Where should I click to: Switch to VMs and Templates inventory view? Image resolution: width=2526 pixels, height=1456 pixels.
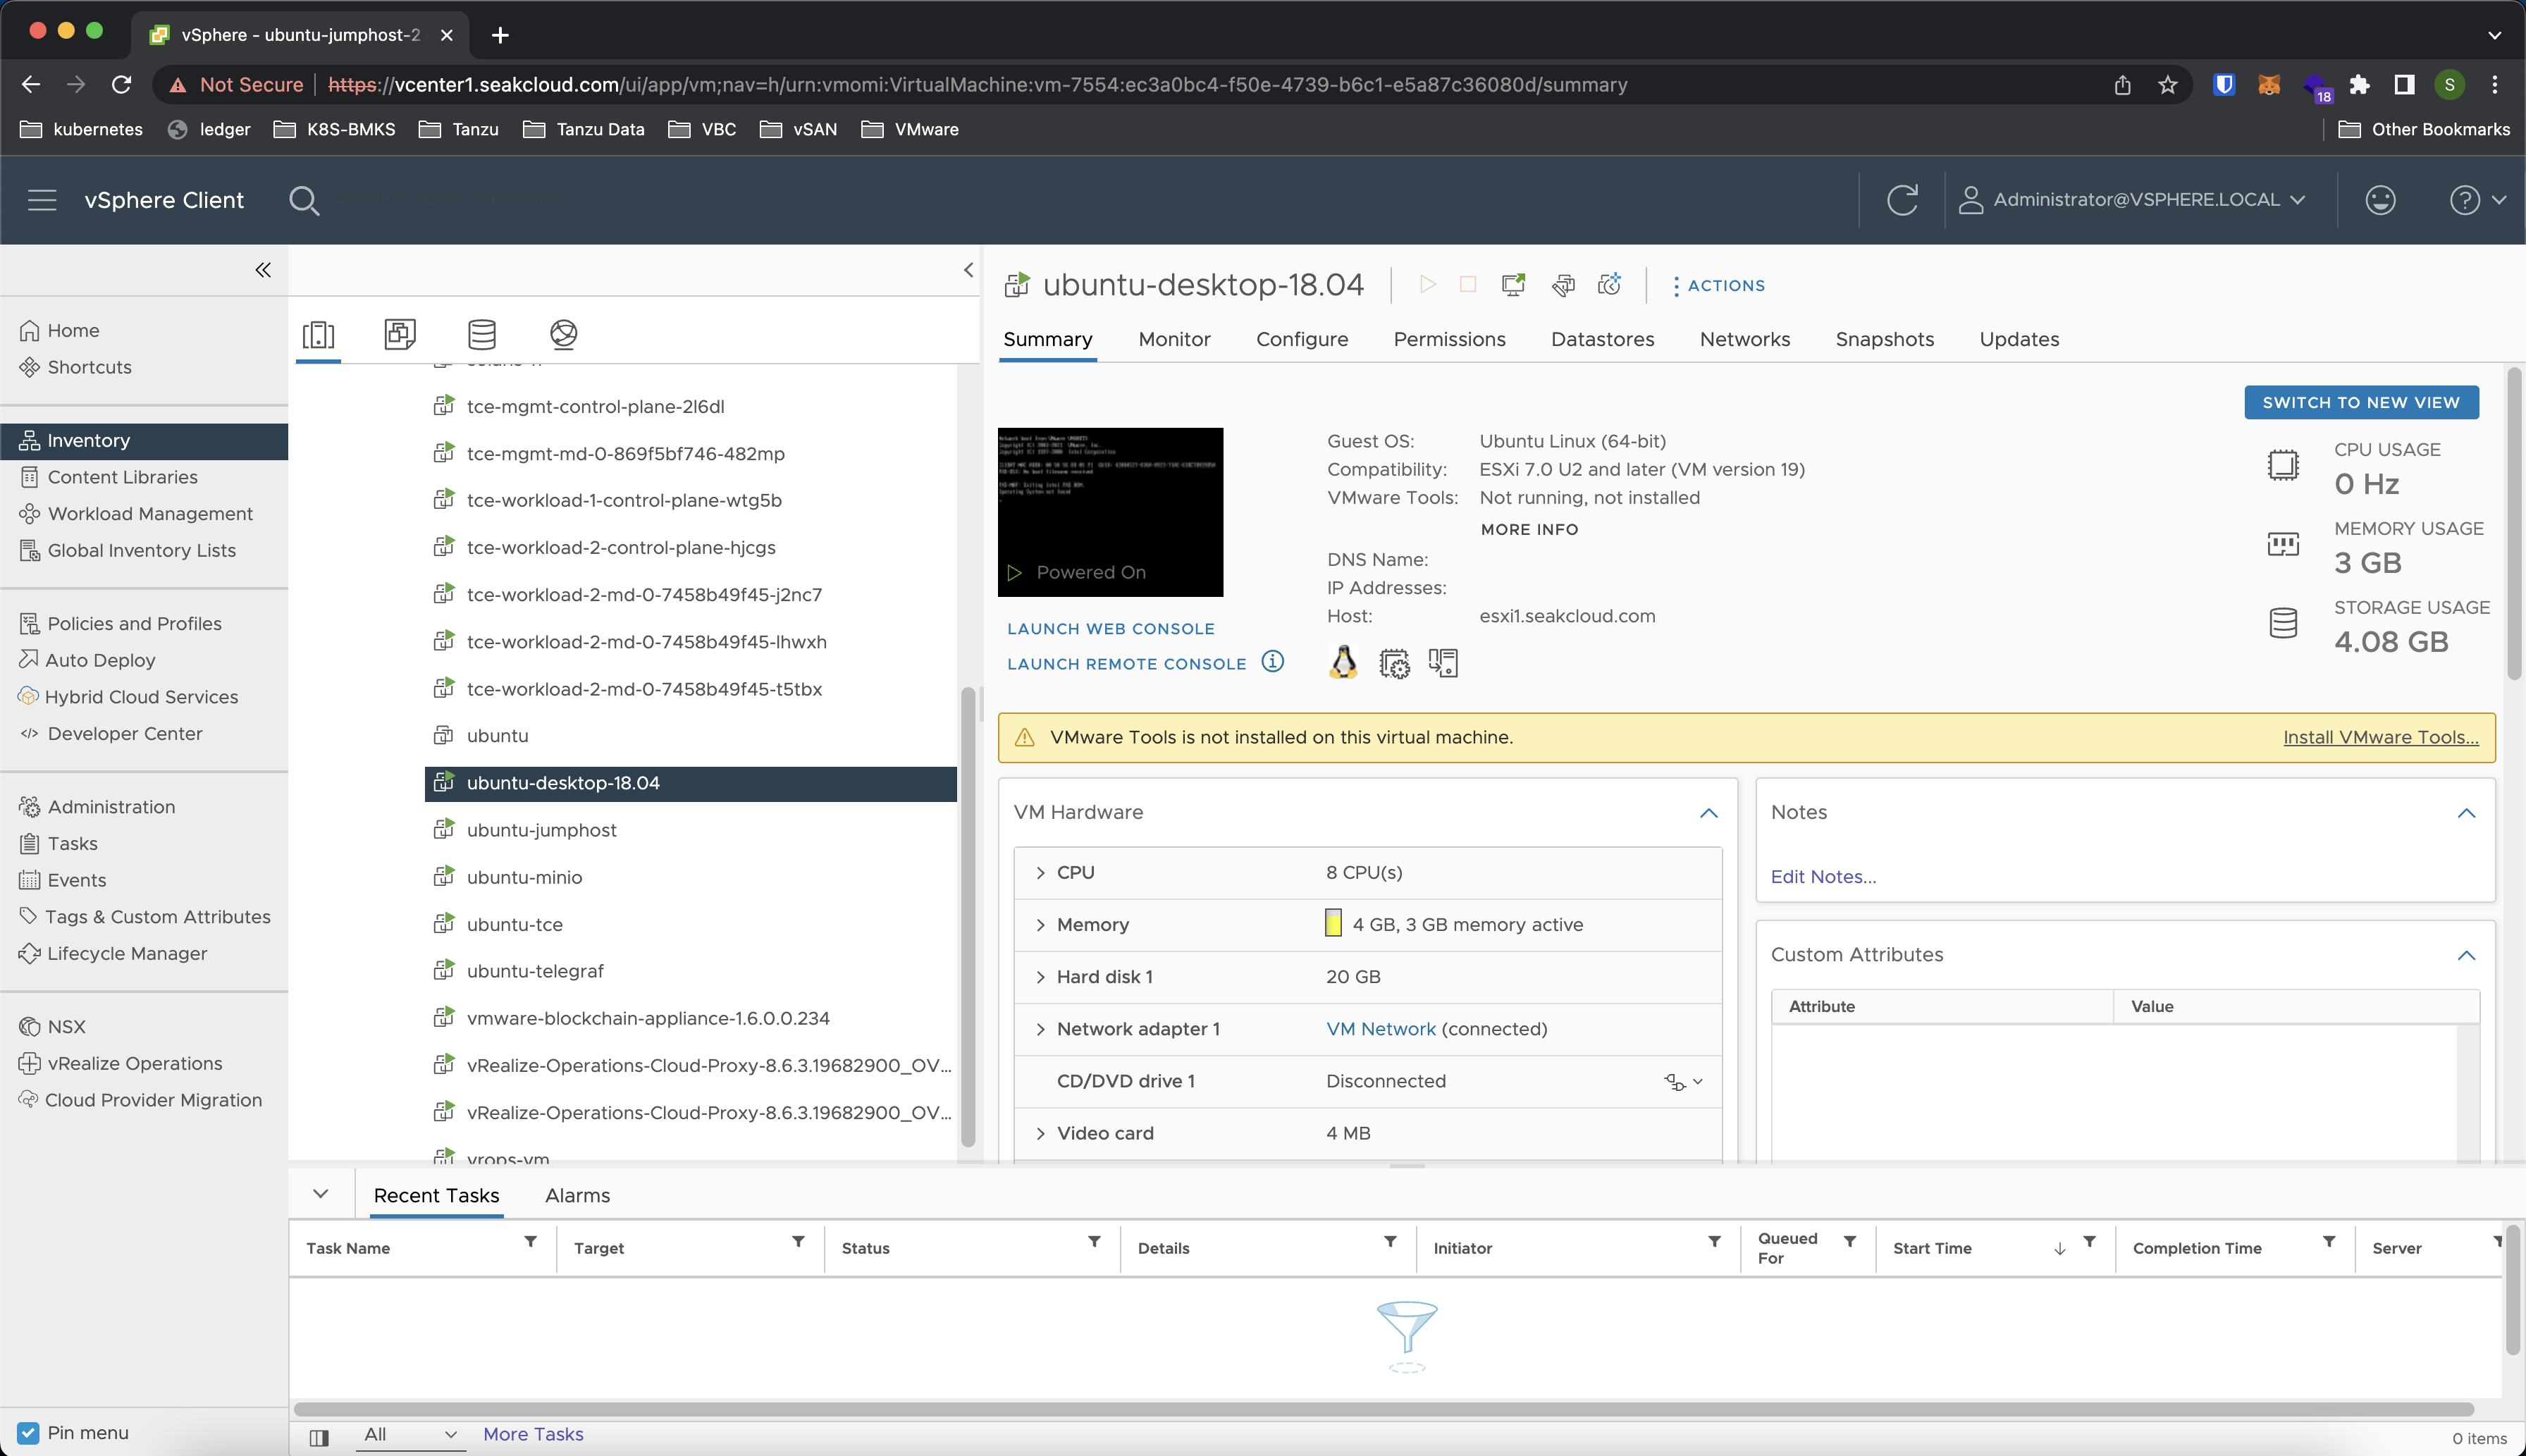click(x=400, y=334)
